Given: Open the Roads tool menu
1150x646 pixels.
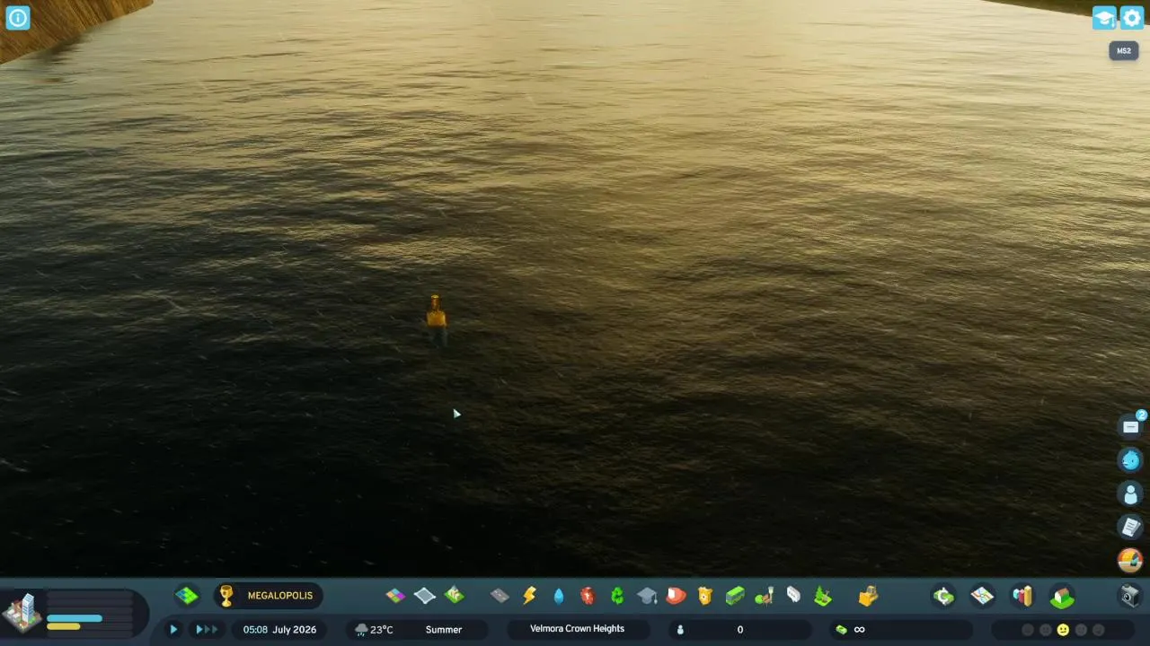Looking at the screenshot, I should pyautogui.click(x=500, y=595).
